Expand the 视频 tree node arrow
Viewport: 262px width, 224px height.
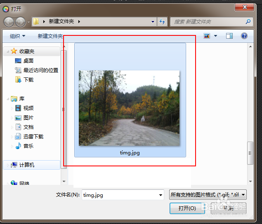pyautogui.click(x=12, y=108)
